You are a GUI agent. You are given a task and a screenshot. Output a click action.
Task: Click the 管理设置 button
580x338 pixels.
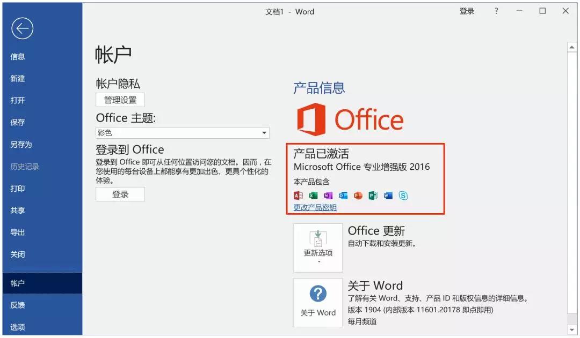(120, 100)
